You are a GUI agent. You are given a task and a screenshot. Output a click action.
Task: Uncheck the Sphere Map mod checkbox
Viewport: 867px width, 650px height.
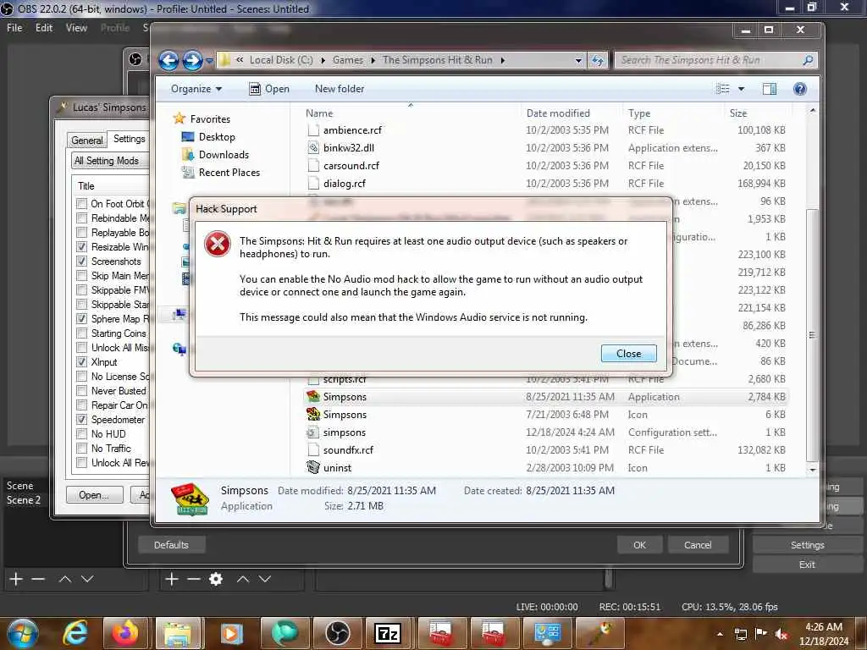point(82,318)
